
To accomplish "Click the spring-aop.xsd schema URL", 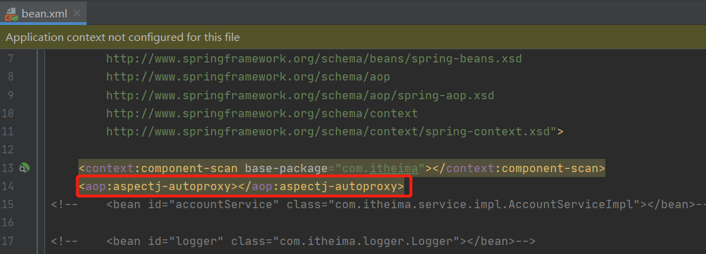I will (x=300, y=96).
